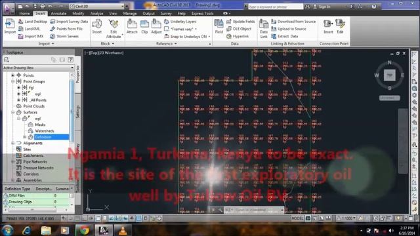Collapse the Point Groups node
Image resolution: width=420 pixels, height=236 pixels.
click(13, 81)
